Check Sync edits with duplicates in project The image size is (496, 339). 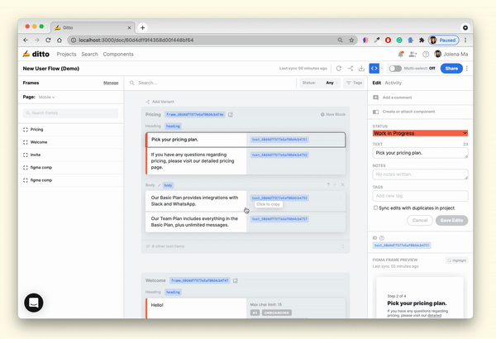[375, 208]
